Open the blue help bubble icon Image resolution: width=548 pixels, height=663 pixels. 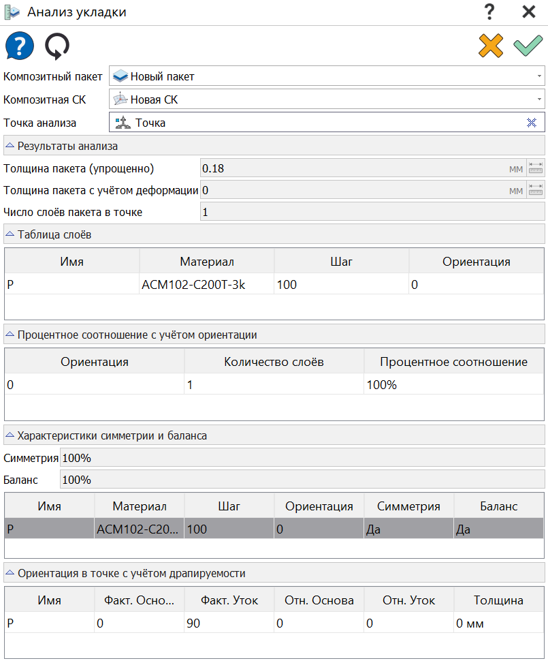click(x=20, y=46)
